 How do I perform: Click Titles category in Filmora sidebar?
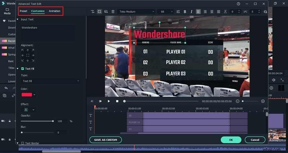12,68
